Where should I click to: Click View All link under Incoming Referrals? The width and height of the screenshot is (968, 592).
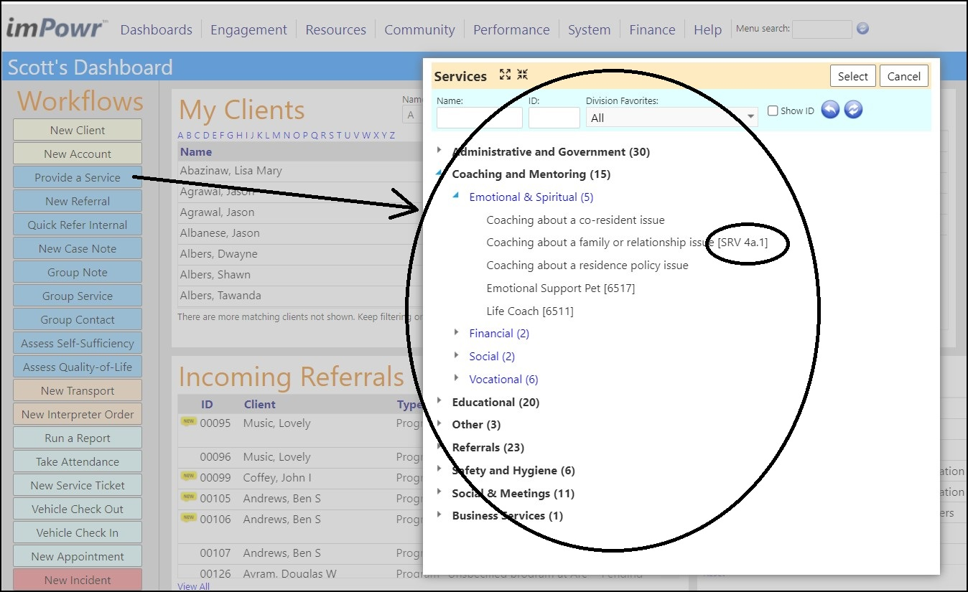(x=194, y=586)
